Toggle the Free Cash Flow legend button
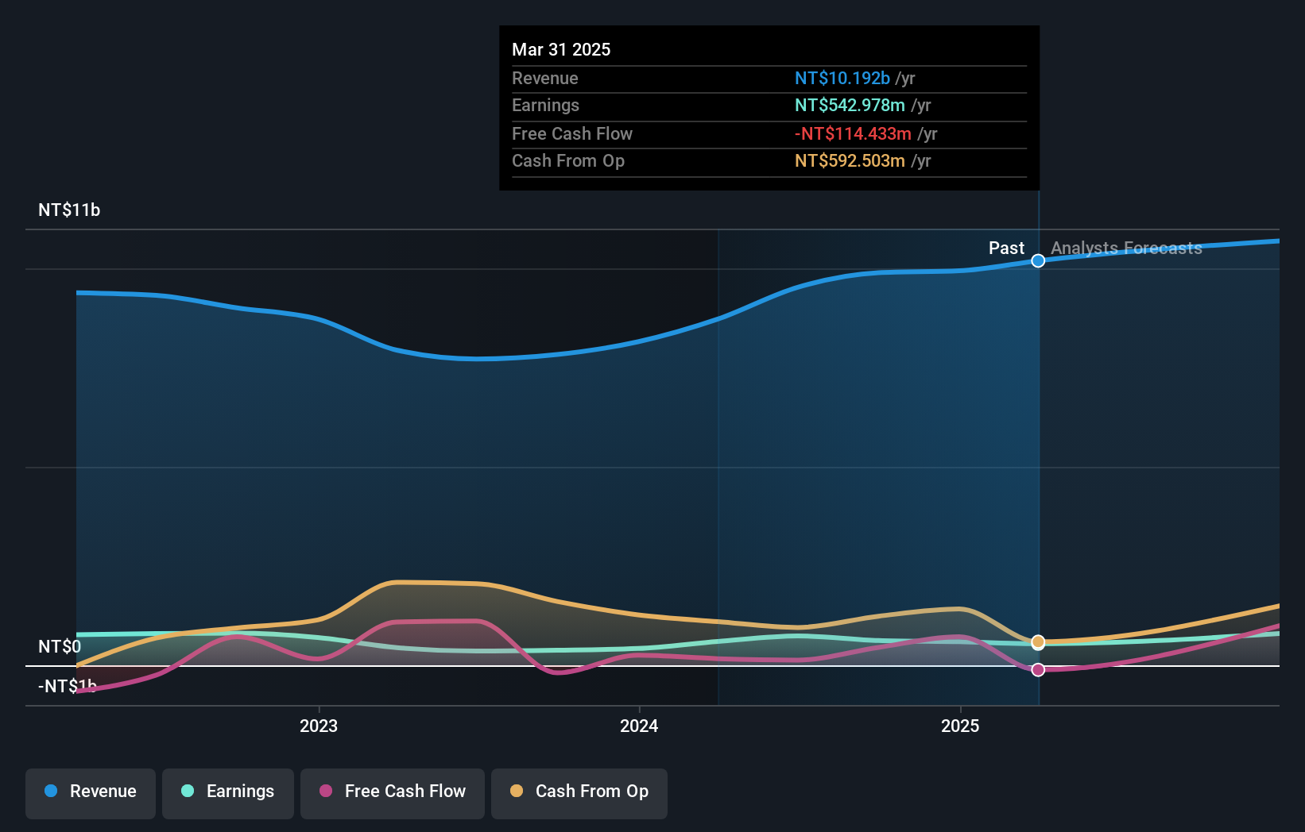This screenshot has height=832, width=1305. point(393,793)
